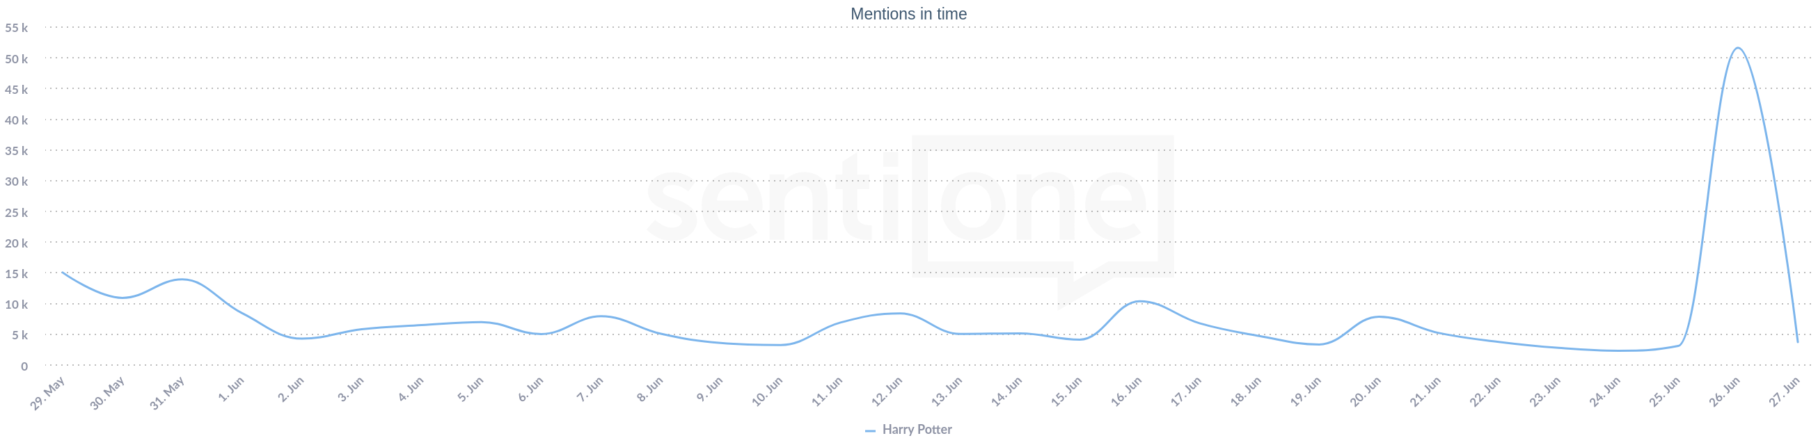1818x445 pixels.
Task: Click the 0 y-axis label
Action: (24, 366)
